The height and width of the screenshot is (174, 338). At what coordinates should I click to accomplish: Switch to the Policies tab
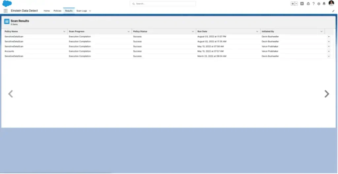(x=57, y=11)
